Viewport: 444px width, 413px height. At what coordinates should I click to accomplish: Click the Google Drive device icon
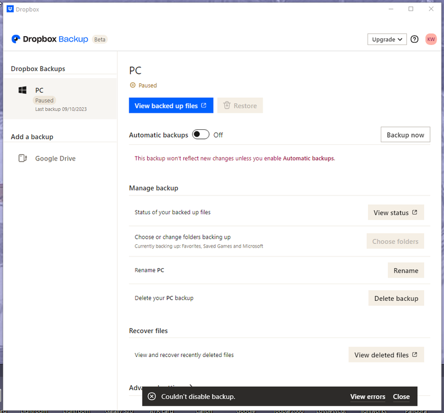[23, 158]
